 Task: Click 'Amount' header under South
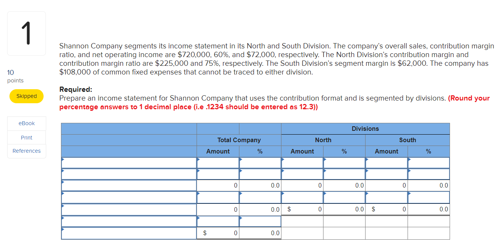[387, 151]
